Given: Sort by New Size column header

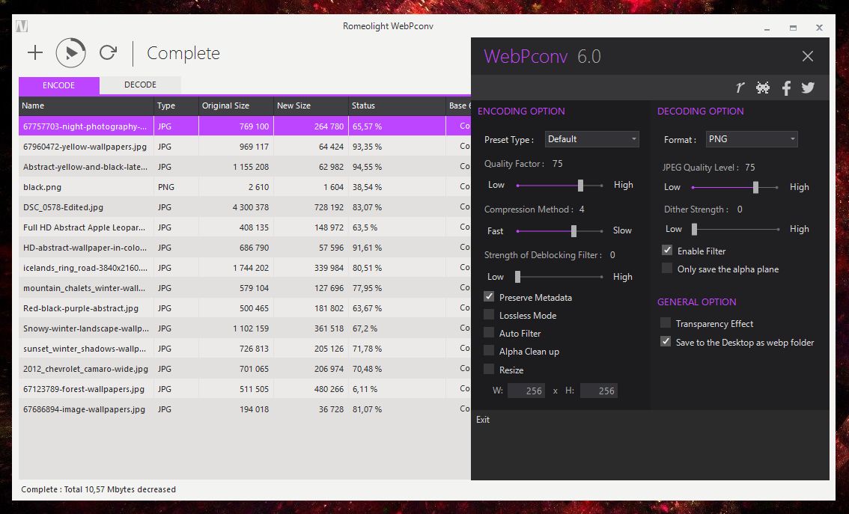Looking at the screenshot, I should click(x=311, y=105).
